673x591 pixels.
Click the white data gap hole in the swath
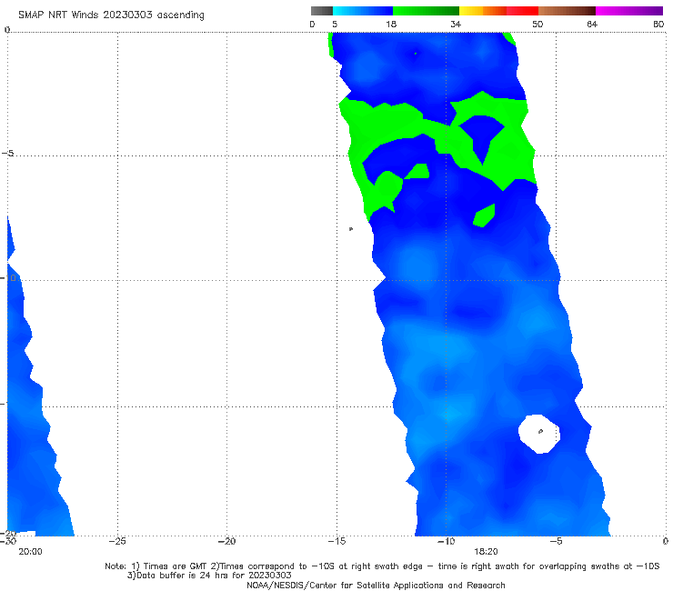pyautogui.click(x=539, y=434)
